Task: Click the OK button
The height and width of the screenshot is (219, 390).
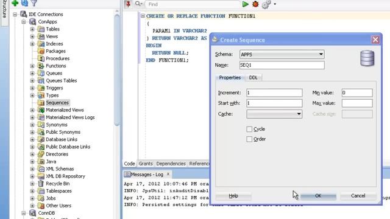Action: coord(318,196)
